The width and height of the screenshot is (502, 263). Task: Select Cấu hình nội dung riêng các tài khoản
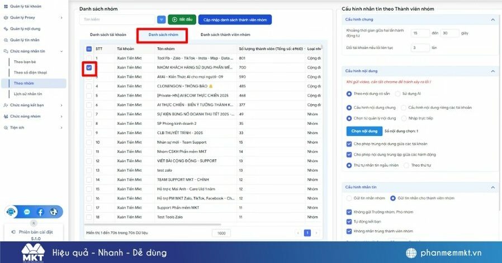(x=404, y=108)
